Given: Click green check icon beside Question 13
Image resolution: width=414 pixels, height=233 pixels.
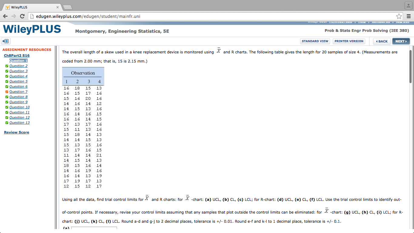Looking at the screenshot, I should tap(7, 123).
